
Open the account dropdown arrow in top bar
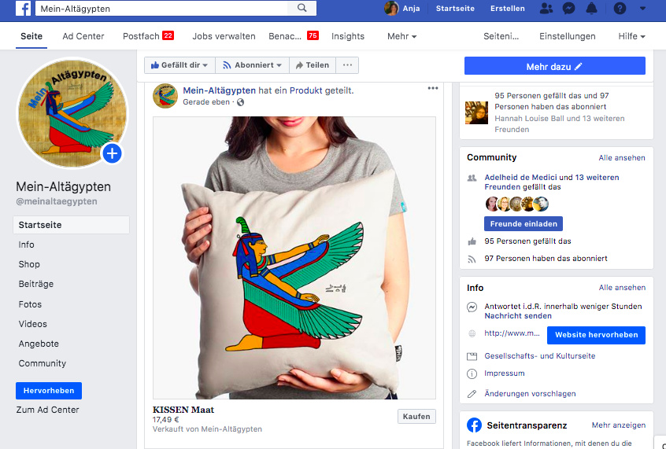(x=643, y=9)
